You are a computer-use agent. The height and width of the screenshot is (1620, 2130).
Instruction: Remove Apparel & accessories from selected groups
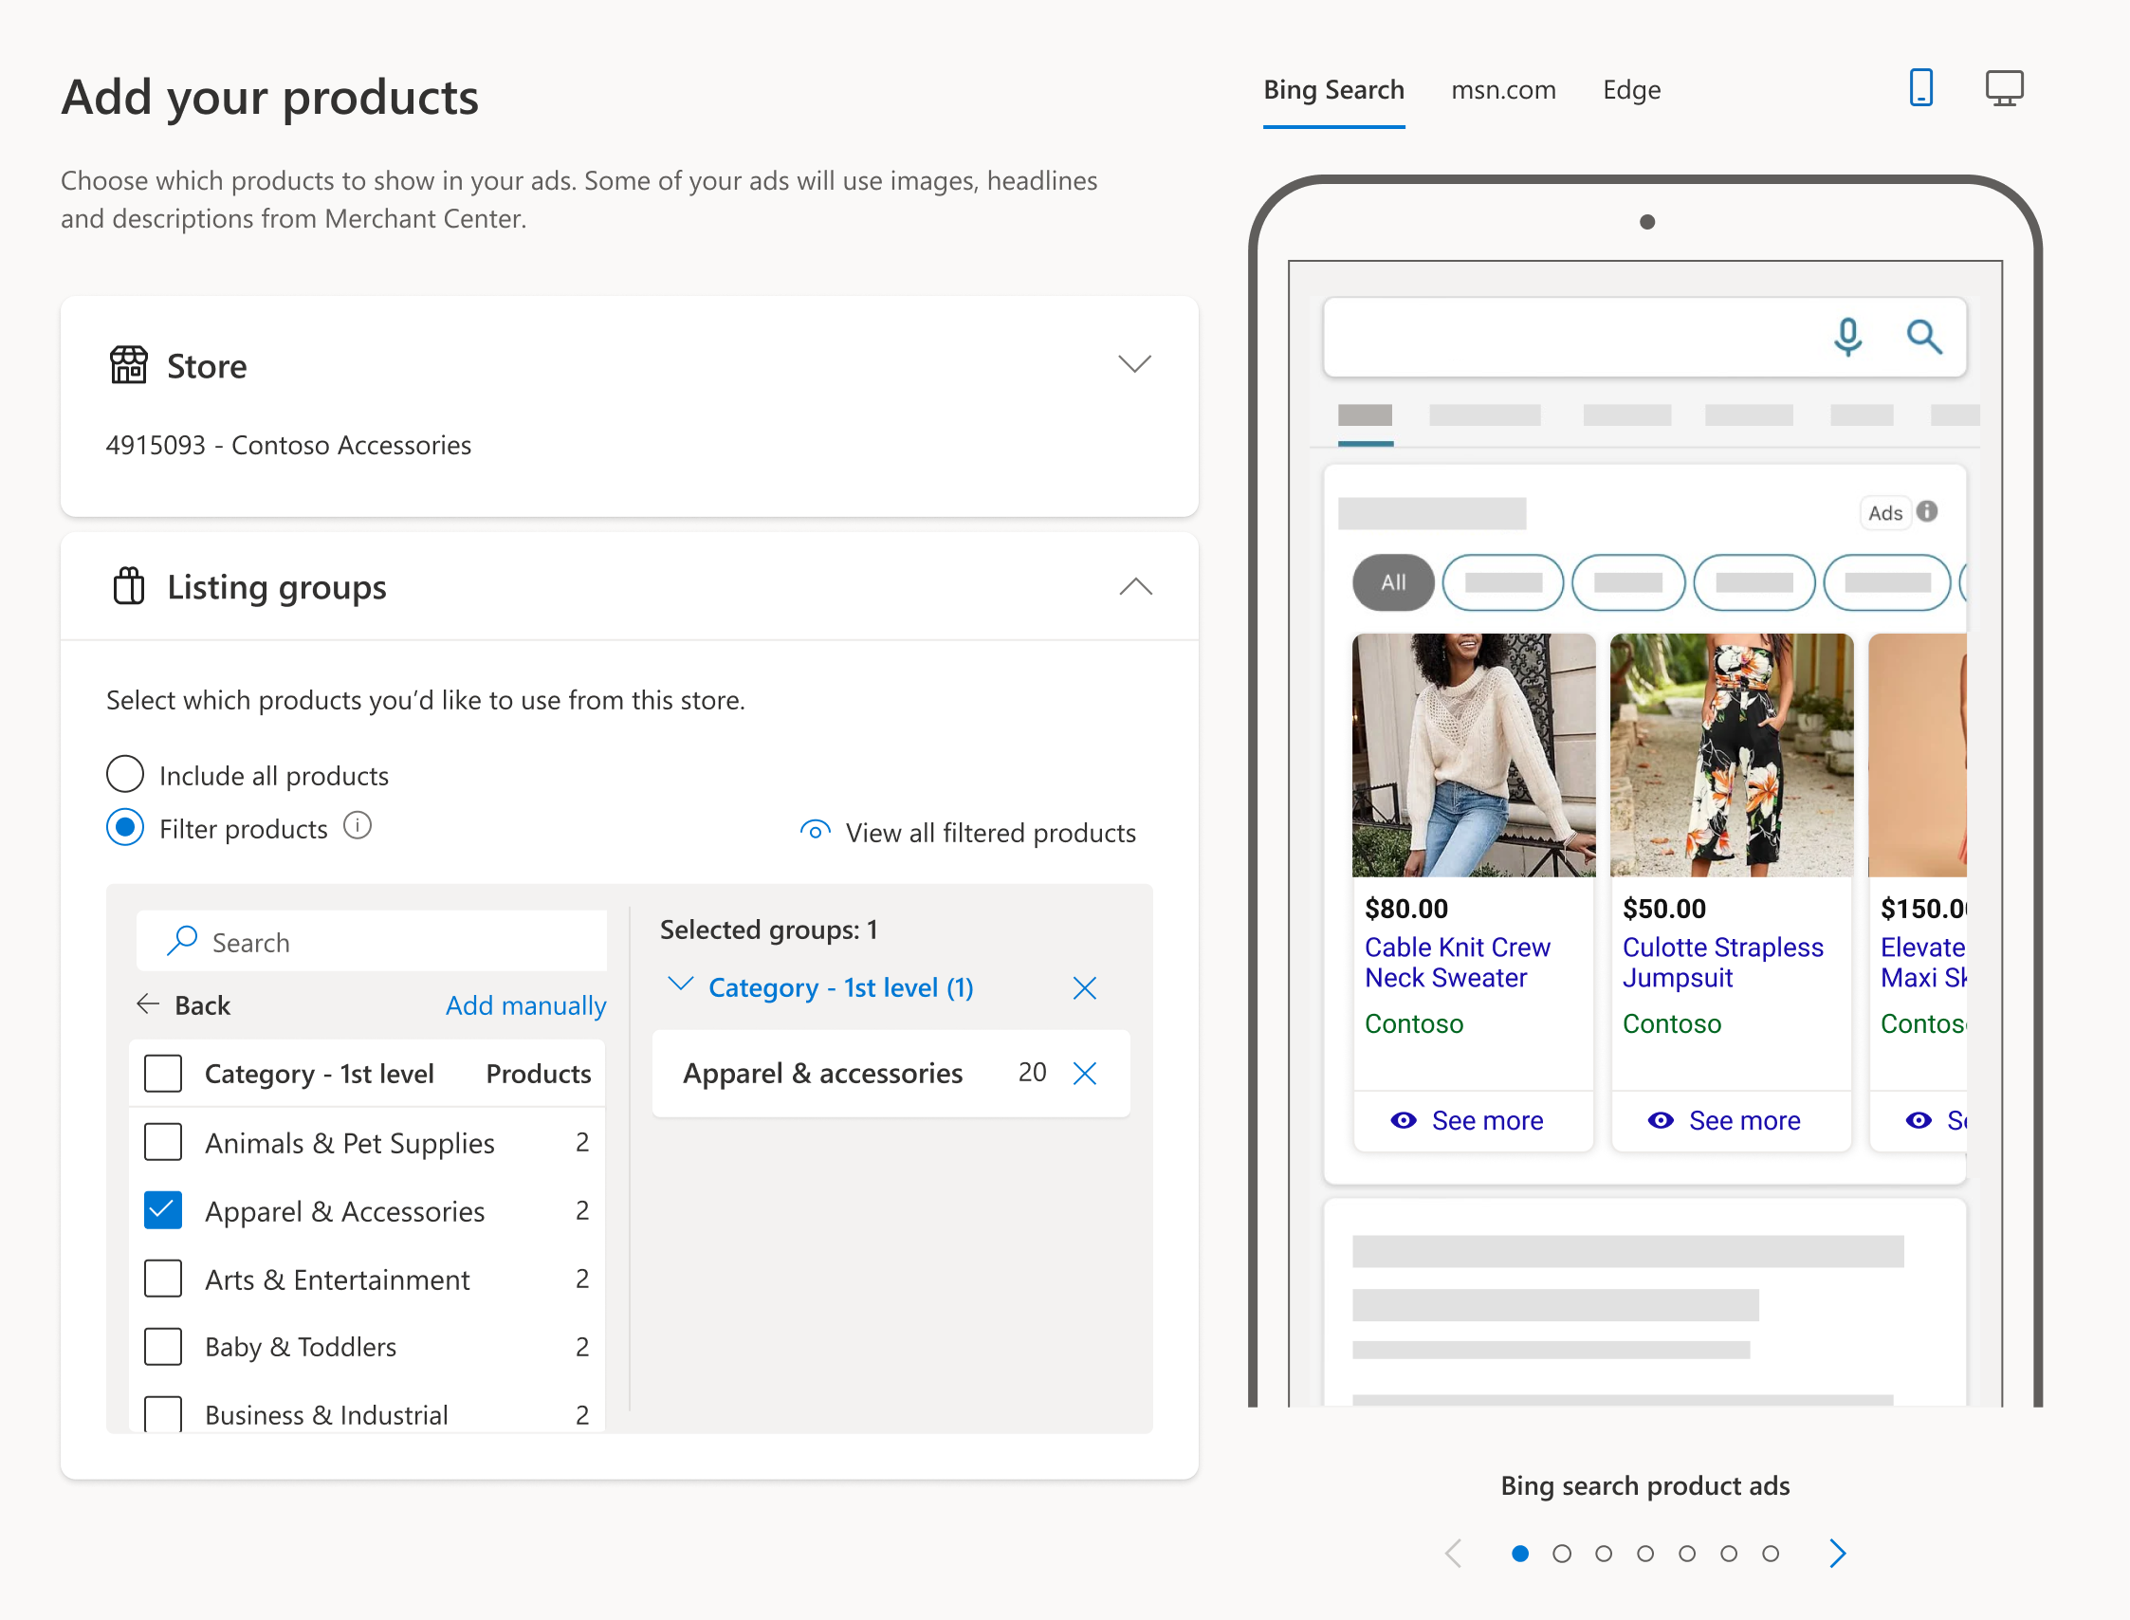point(1085,1074)
